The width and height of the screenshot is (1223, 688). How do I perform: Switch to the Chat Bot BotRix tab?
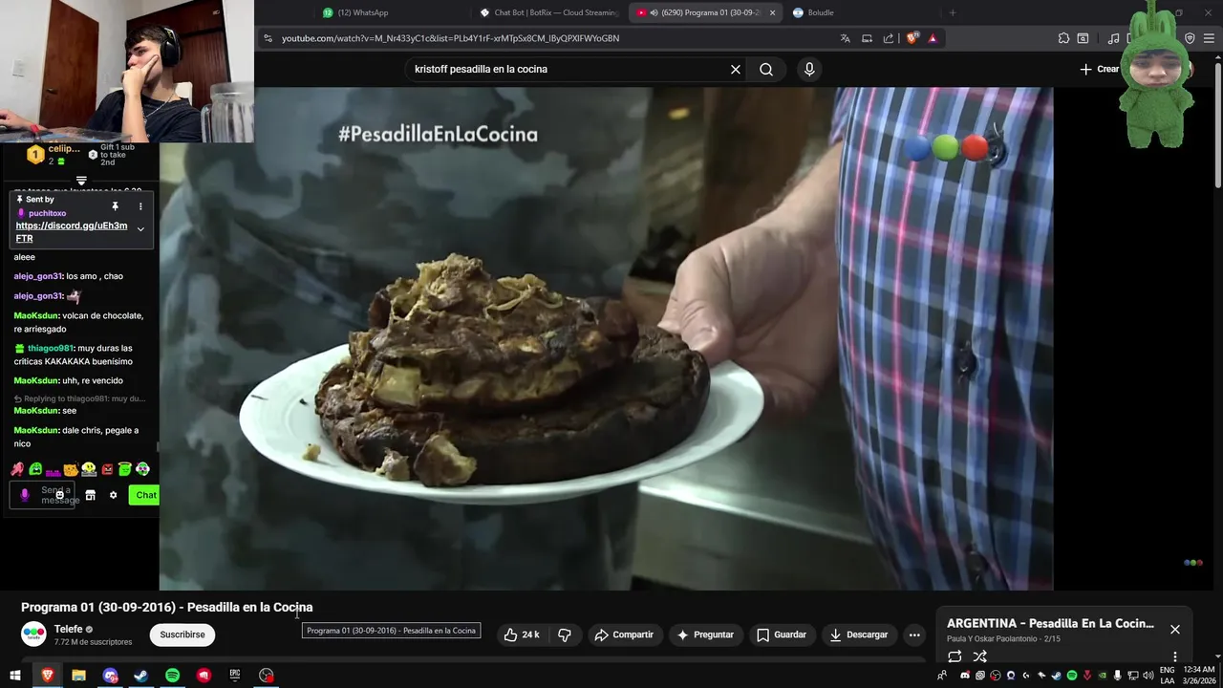click(x=548, y=12)
